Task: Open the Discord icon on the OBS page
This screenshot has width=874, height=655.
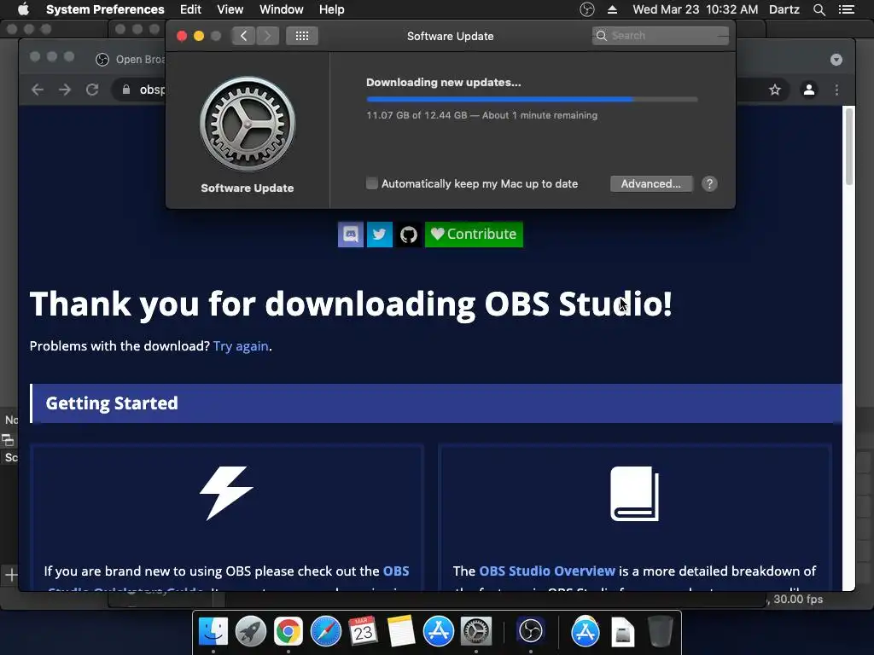Action: (351, 235)
